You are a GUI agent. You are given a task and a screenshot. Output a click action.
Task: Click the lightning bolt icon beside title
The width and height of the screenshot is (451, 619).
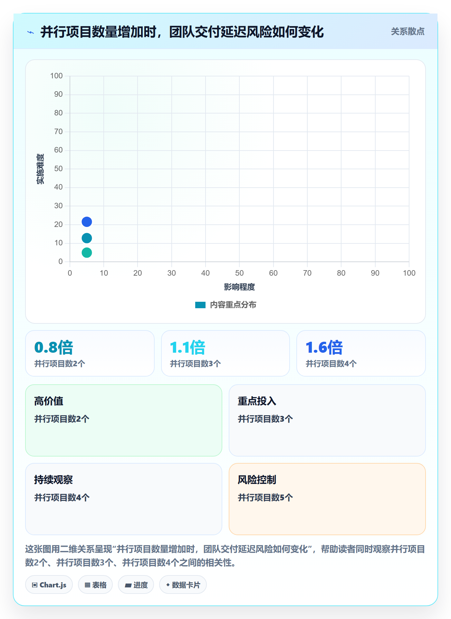(31, 32)
